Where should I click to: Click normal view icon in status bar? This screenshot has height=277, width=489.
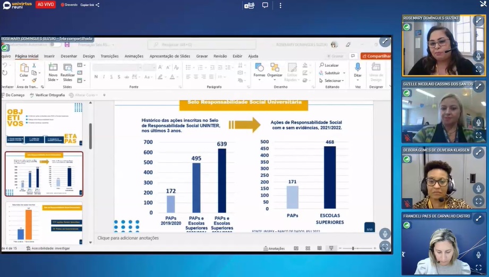click(296, 248)
